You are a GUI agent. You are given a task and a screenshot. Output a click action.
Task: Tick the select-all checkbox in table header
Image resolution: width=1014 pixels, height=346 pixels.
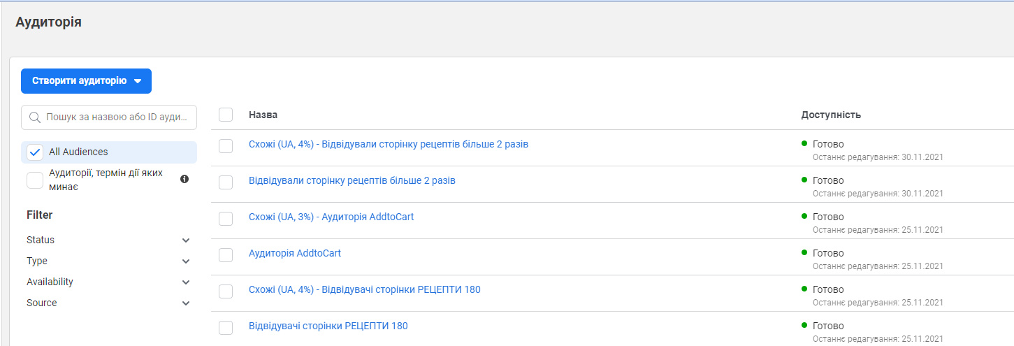(226, 115)
